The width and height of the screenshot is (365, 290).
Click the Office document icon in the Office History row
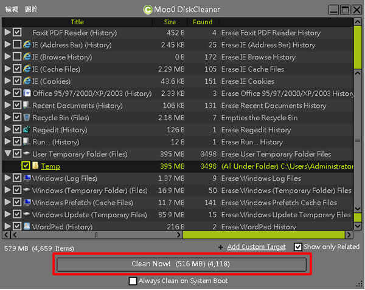27,93
